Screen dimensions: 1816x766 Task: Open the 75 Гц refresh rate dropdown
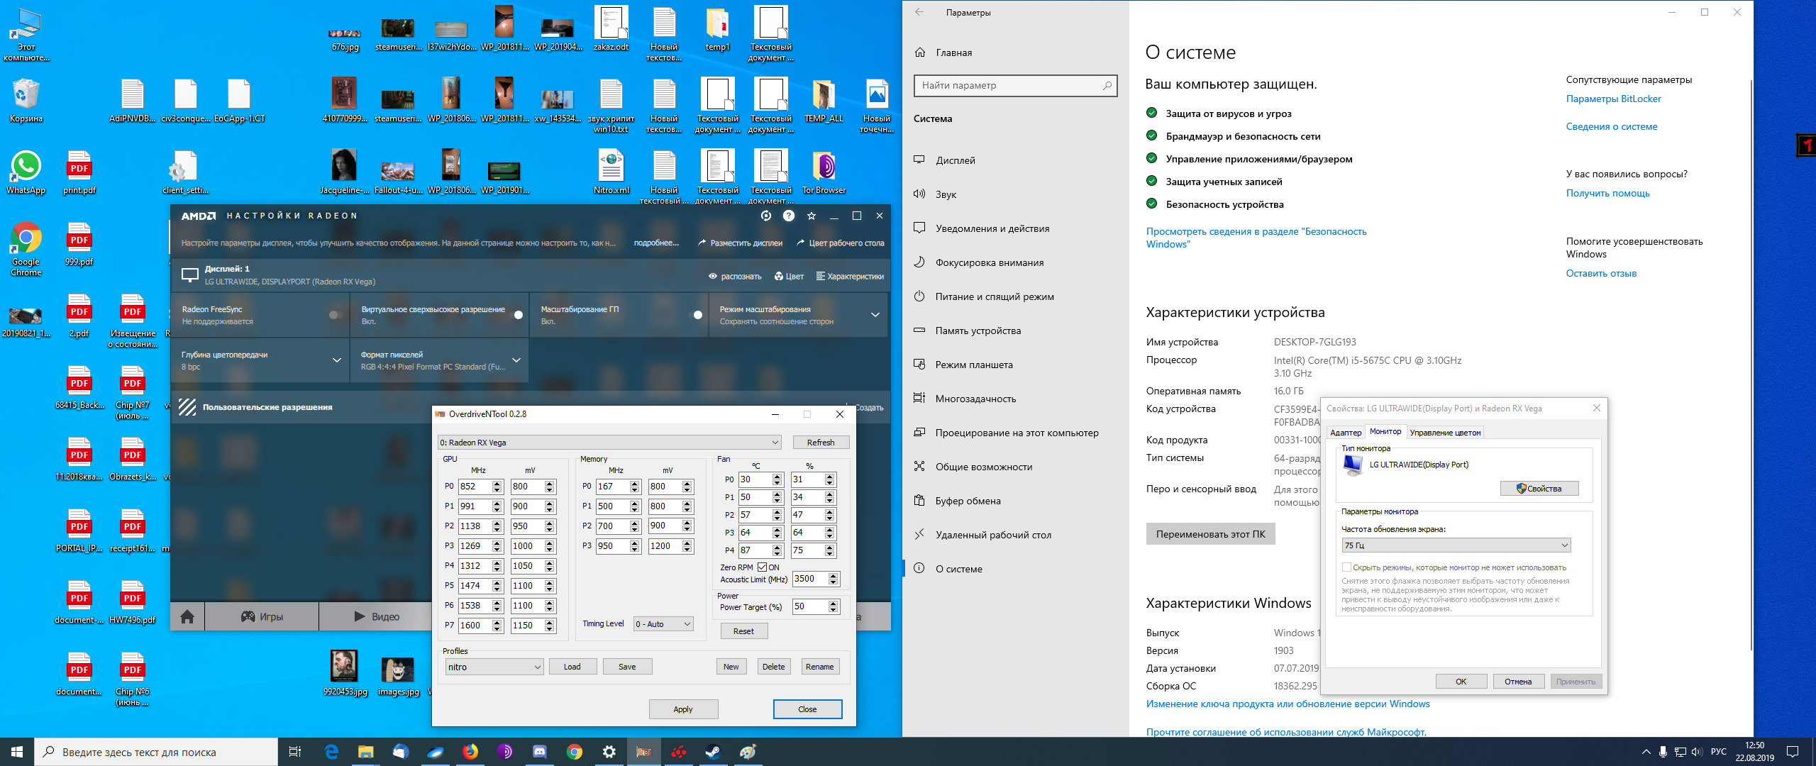click(x=1455, y=545)
